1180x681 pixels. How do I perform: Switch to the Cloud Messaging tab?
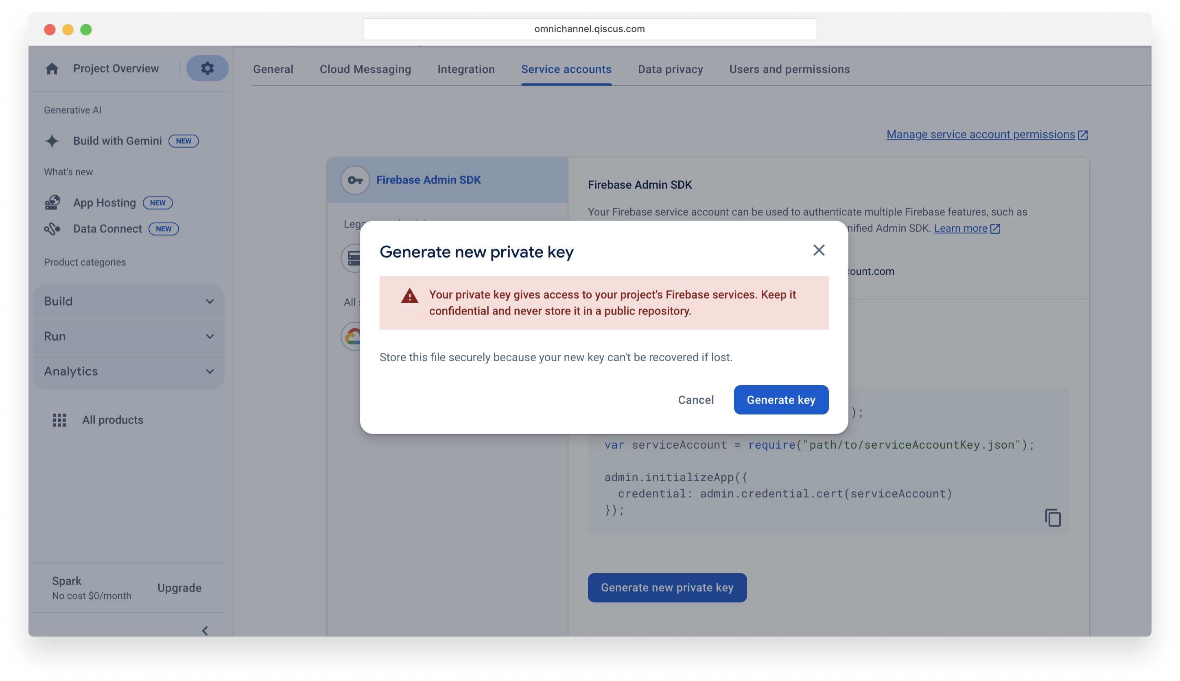tap(365, 69)
